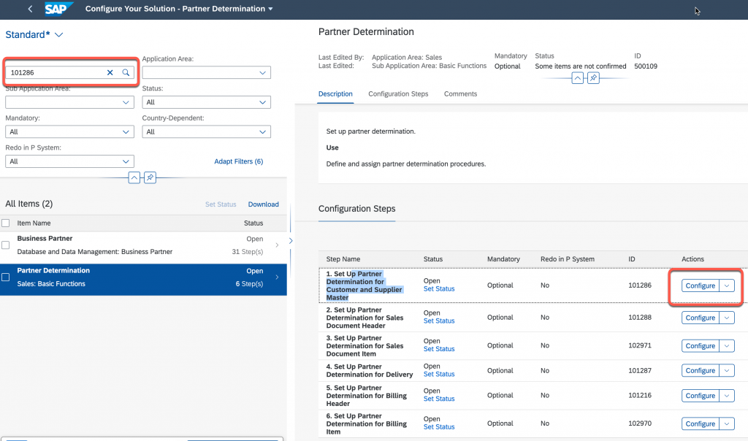Click Configure for Billing Item step
The width and height of the screenshot is (748, 441).
[701, 423]
